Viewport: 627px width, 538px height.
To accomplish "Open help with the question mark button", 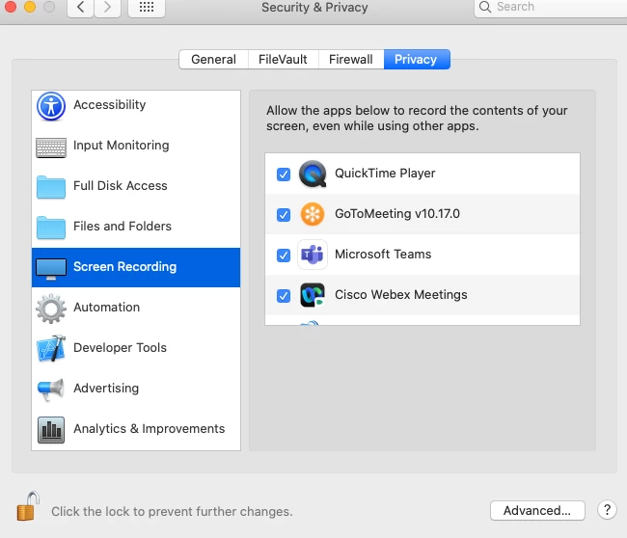I will (607, 510).
